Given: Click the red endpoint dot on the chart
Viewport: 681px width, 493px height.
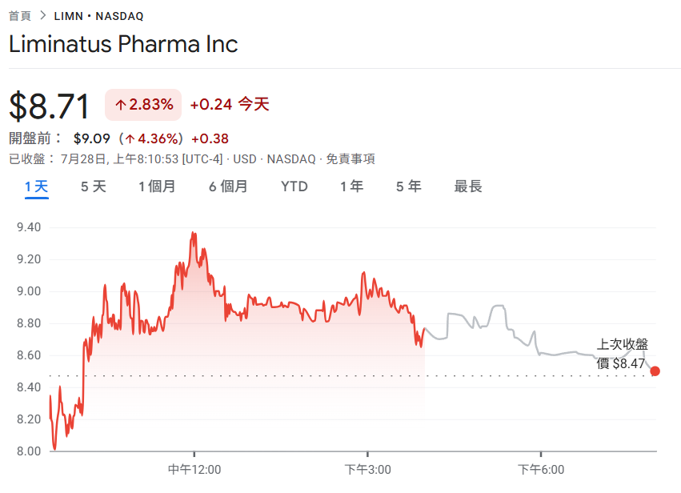Looking at the screenshot, I should (x=655, y=371).
